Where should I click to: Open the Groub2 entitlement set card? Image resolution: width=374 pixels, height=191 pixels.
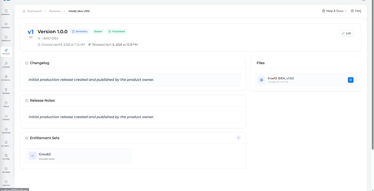[79, 156]
